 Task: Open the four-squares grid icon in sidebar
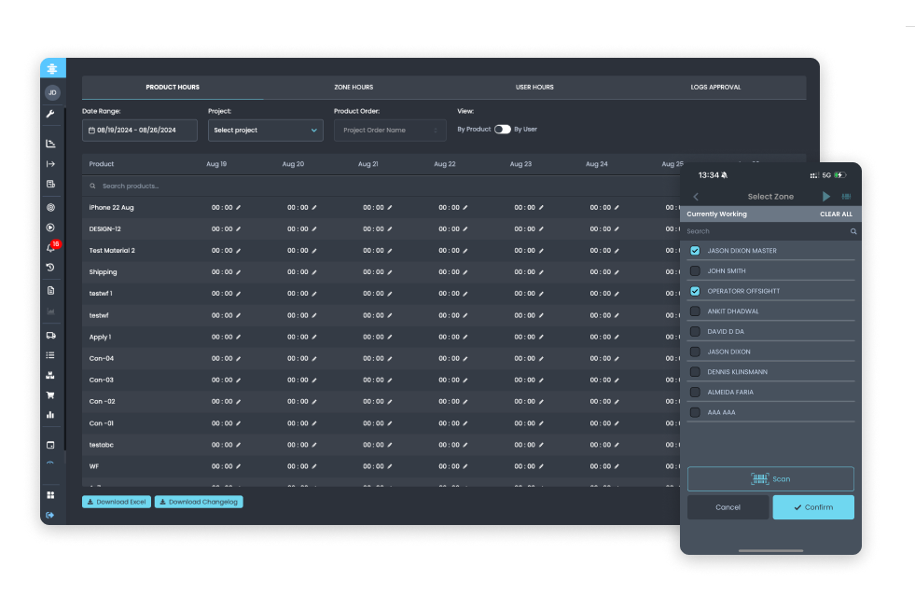point(50,495)
